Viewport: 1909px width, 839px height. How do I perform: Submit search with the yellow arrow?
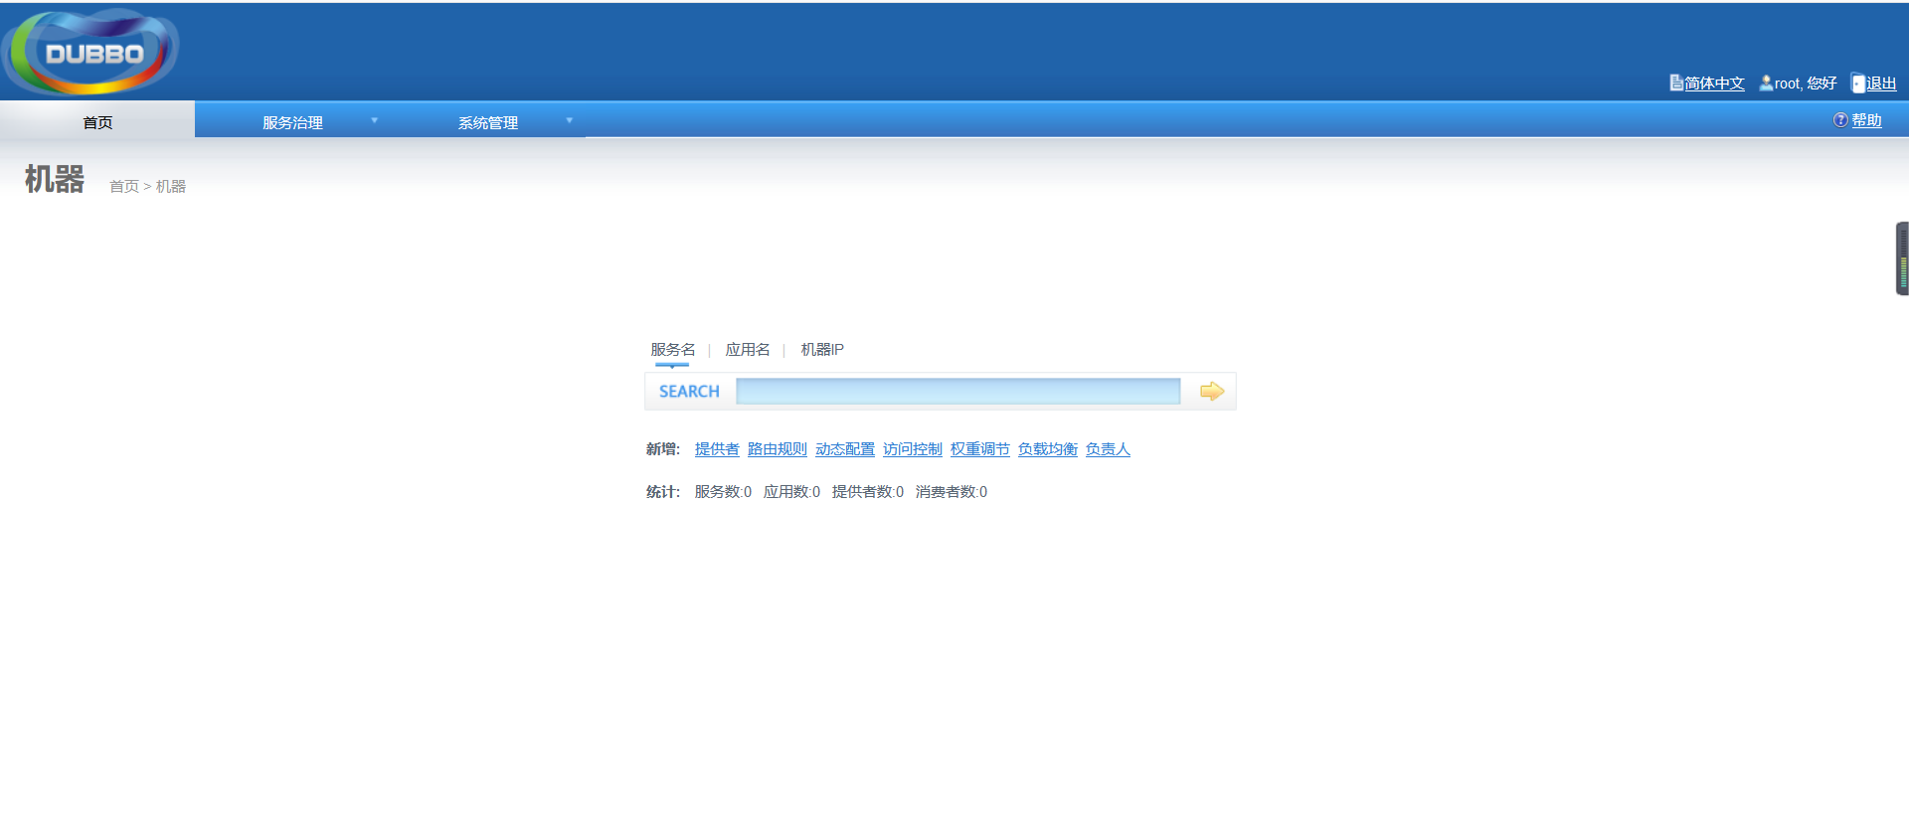[x=1211, y=391]
